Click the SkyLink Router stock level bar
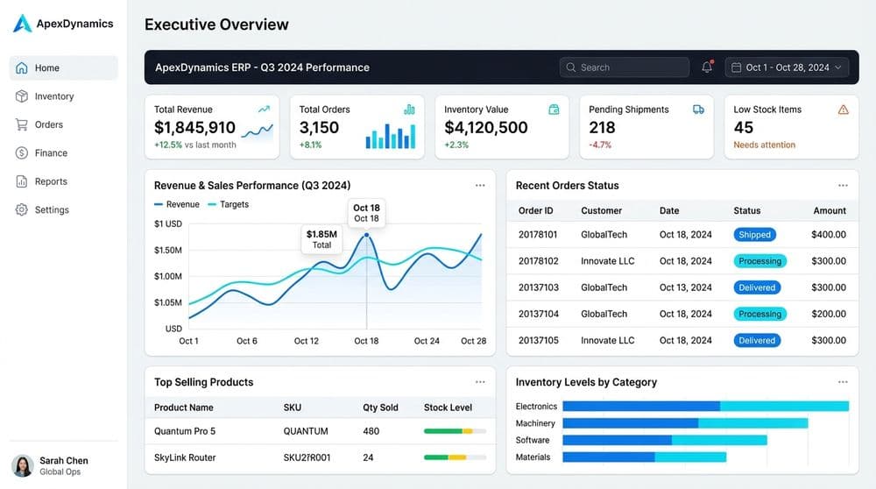Image resolution: width=876 pixels, height=489 pixels. (x=455, y=457)
